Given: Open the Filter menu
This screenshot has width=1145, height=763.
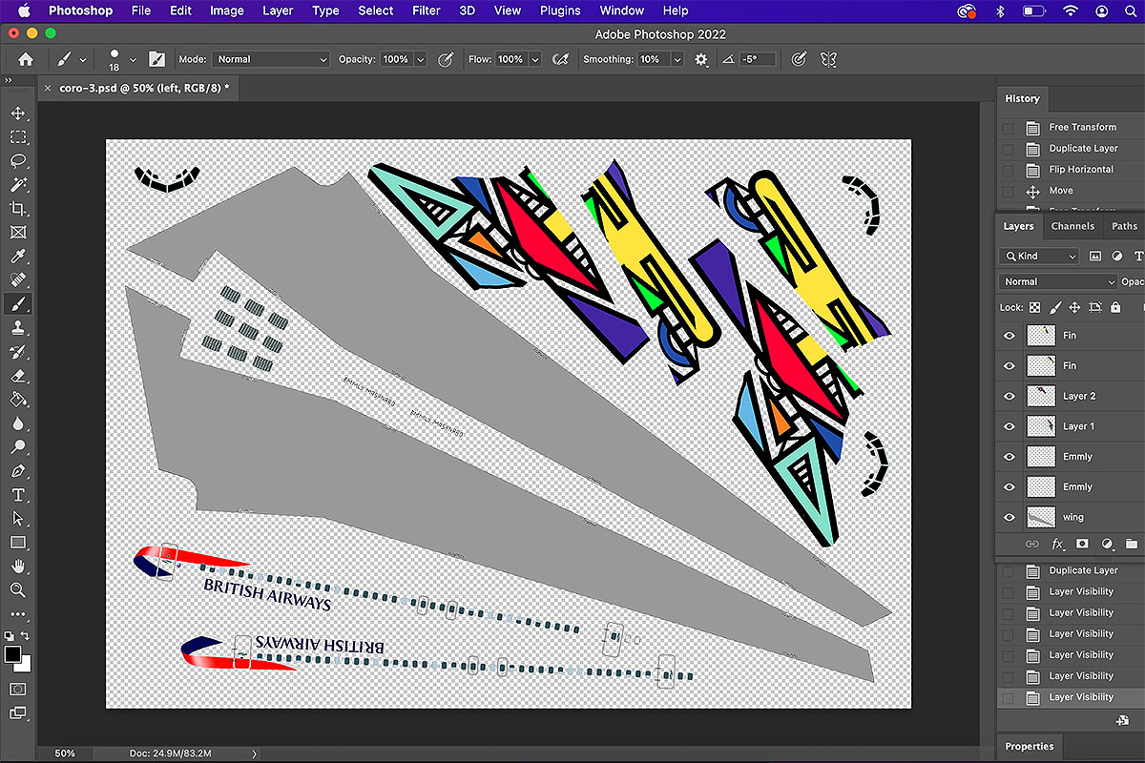Looking at the screenshot, I should 426,10.
